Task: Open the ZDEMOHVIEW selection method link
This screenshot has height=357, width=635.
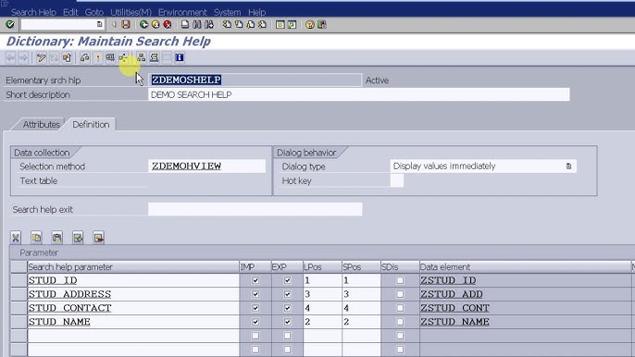Action: pos(186,166)
